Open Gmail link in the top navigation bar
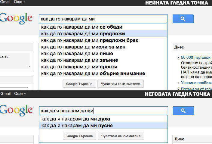The width and height of the screenshot is (212, 144). pos(5,2)
